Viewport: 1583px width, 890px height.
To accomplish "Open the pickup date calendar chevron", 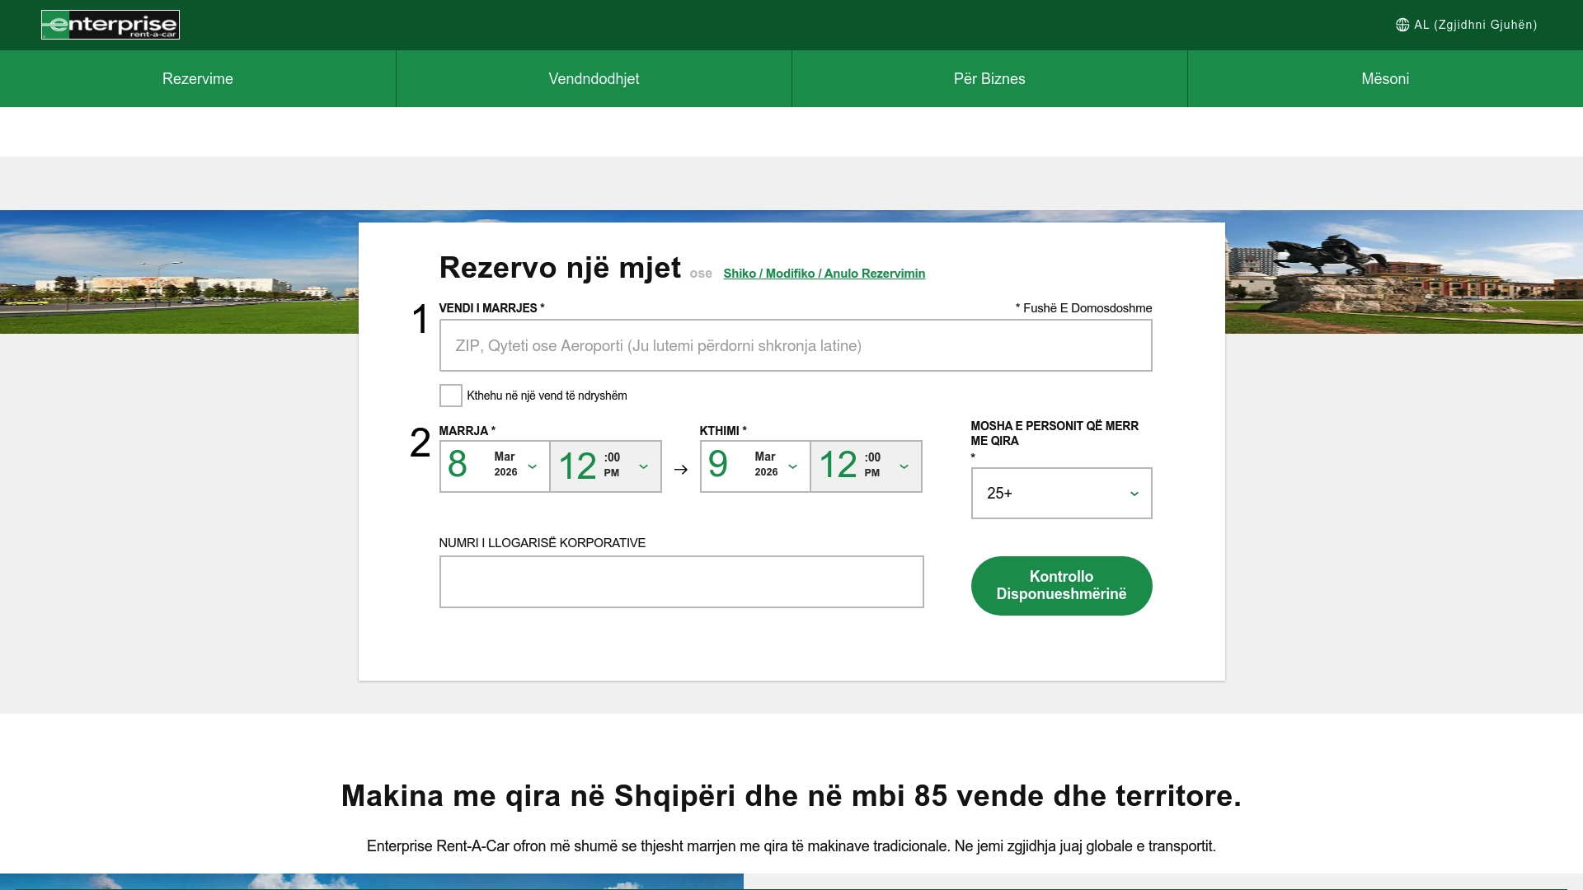I will tap(532, 466).
